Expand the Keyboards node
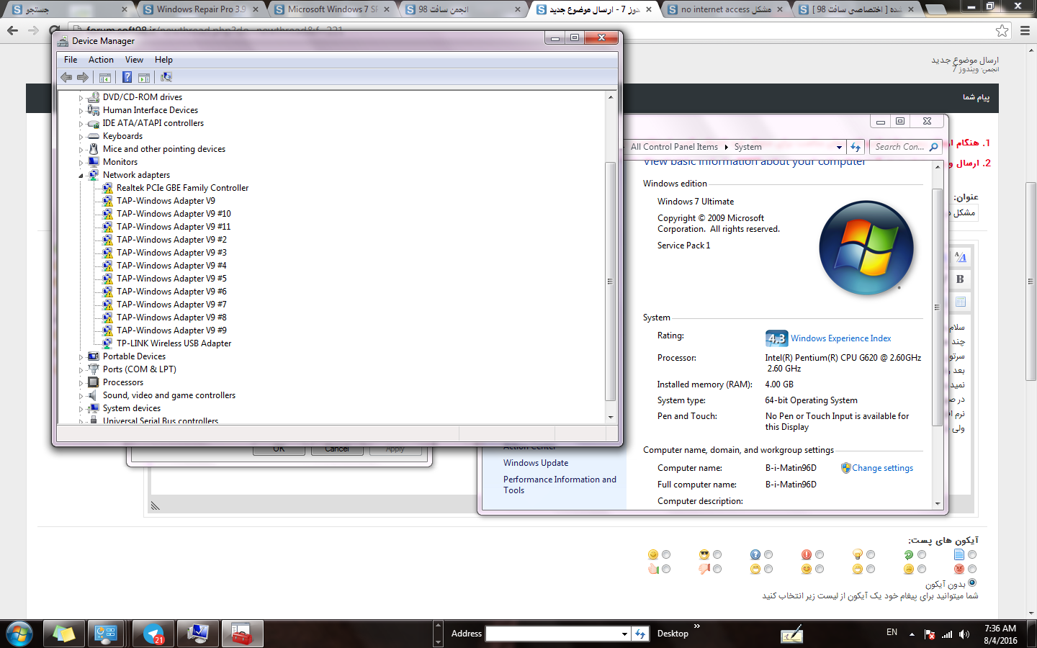 tap(81, 137)
